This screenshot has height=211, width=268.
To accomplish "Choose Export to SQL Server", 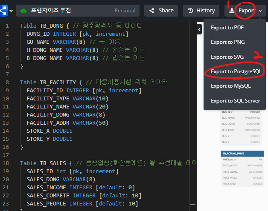I will coord(235,100).
